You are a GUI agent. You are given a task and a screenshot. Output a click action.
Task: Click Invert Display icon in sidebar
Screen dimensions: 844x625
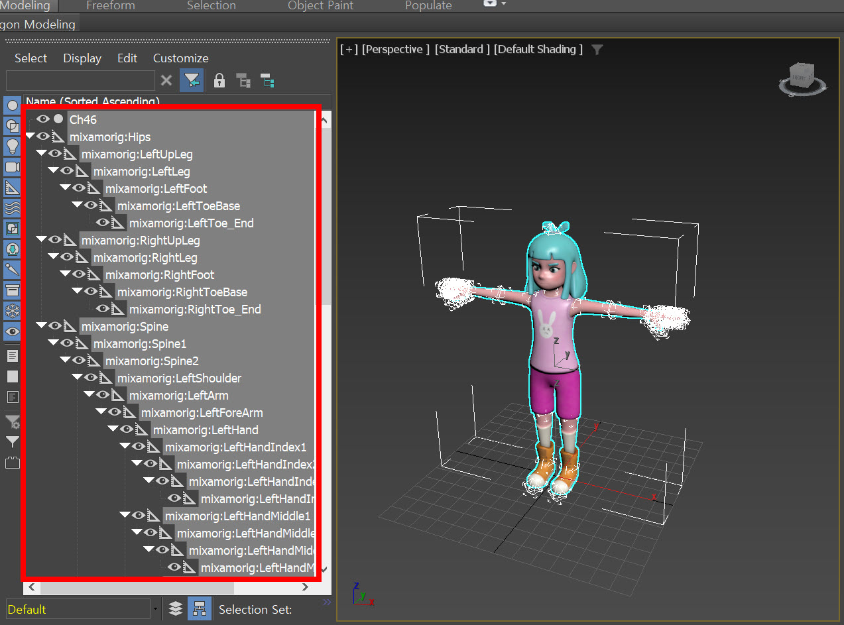click(12, 397)
